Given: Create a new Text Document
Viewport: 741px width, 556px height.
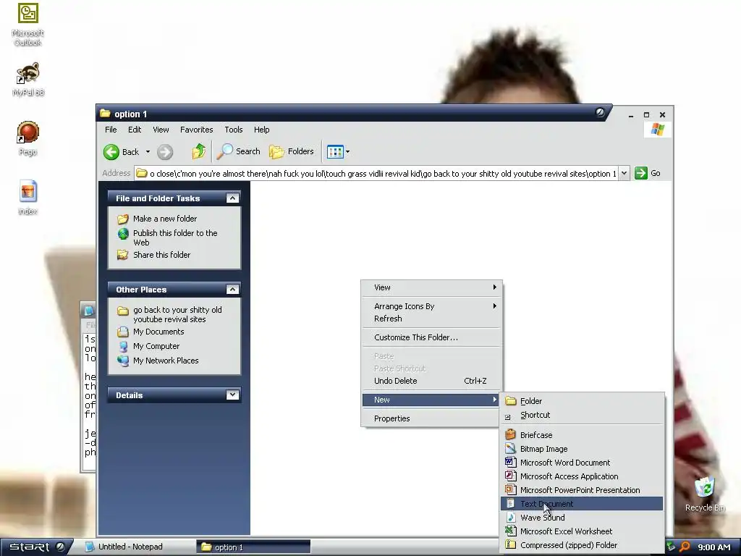Looking at the screenshot, I should [x=582, y=504].
